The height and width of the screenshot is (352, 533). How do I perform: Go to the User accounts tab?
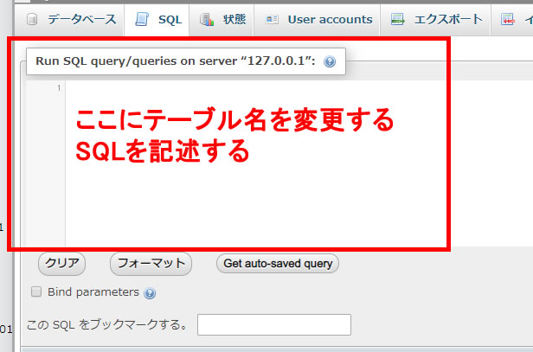[330, 19]
